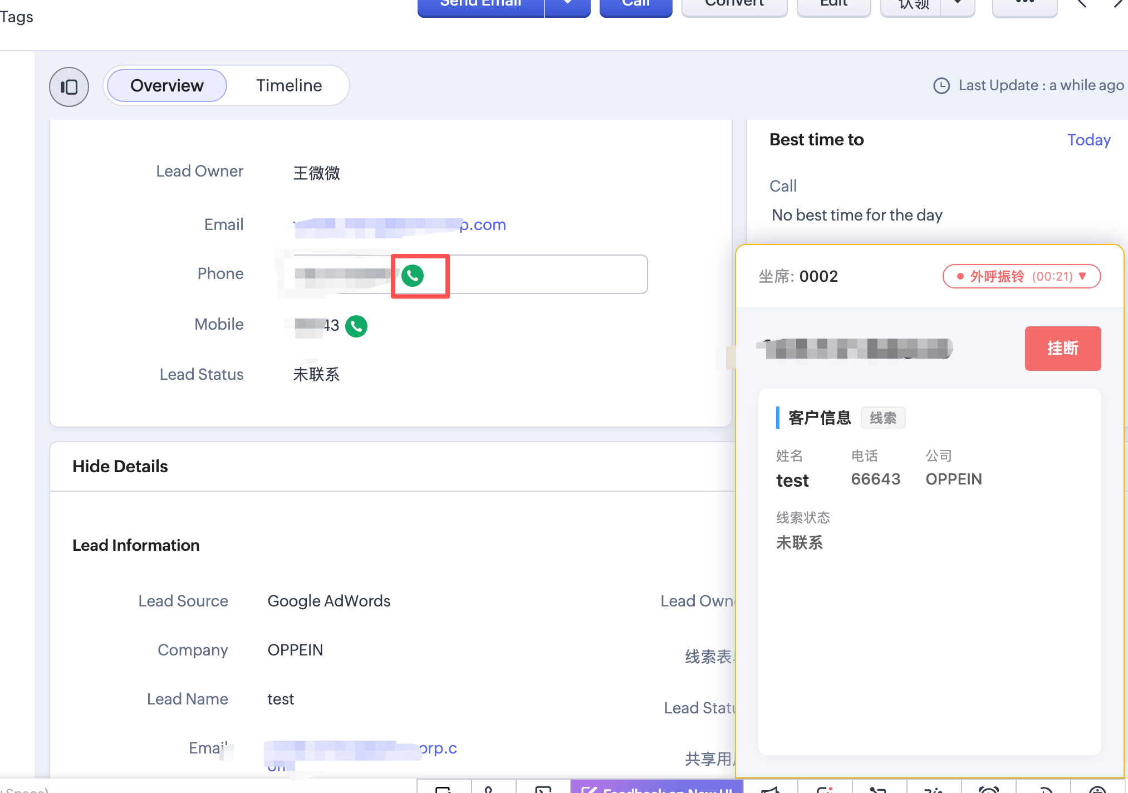Click the Feedback on New UI button

[x=657, y=787]
